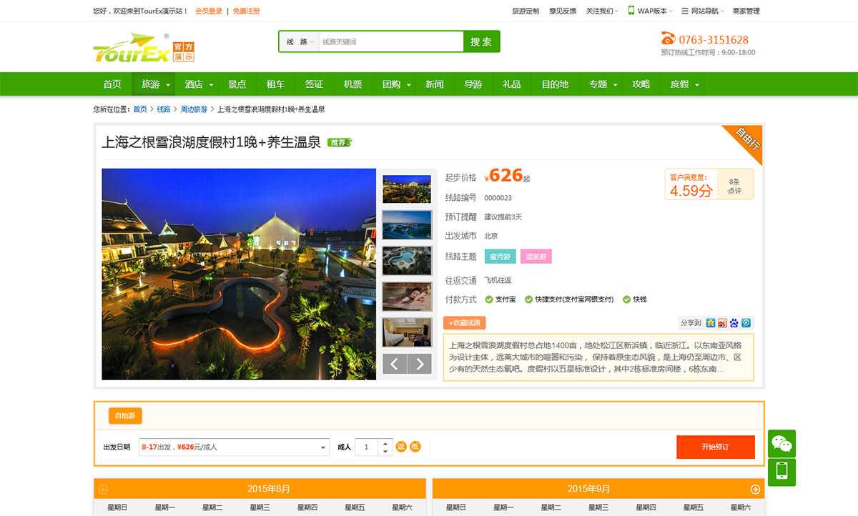Click the TourEx logo
Screen dimensions: 858x516
click(144, 47)
